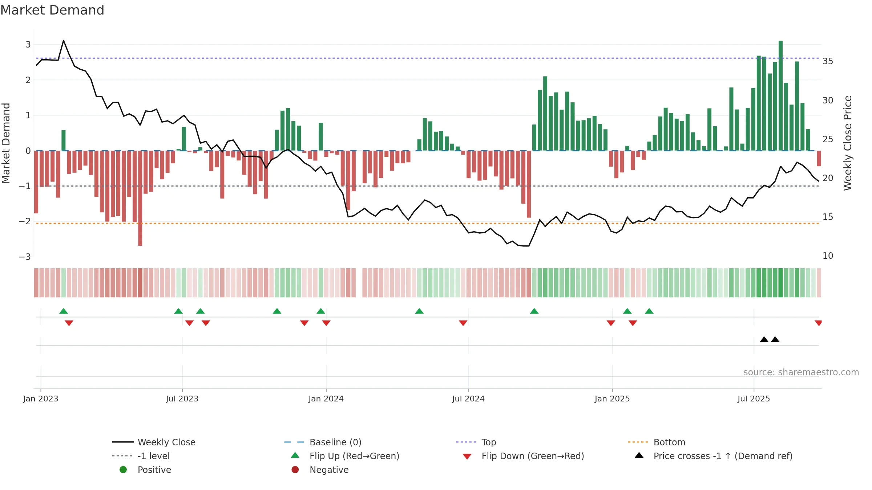Click the peak of the weekly close line
This screenshot has width=872, height=490.
coord(64,41)
